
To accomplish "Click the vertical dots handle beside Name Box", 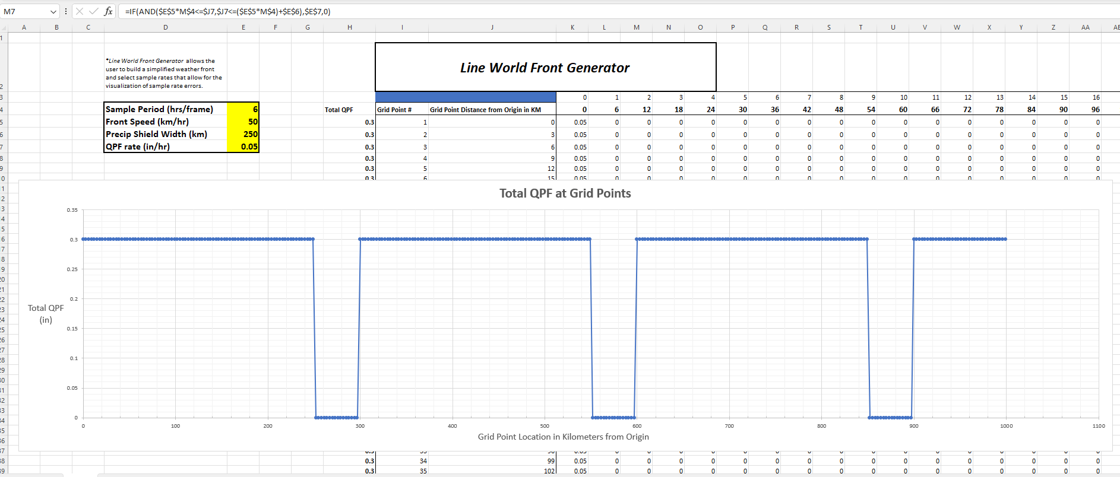I will (x=66, y=11).
